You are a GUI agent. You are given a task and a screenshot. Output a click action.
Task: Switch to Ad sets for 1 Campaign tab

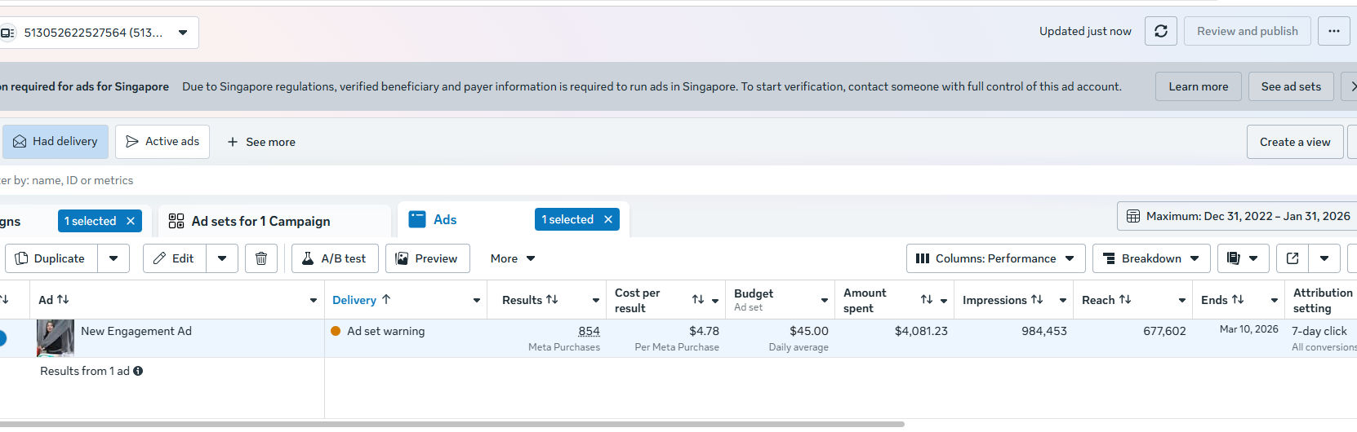coord(261,221)
